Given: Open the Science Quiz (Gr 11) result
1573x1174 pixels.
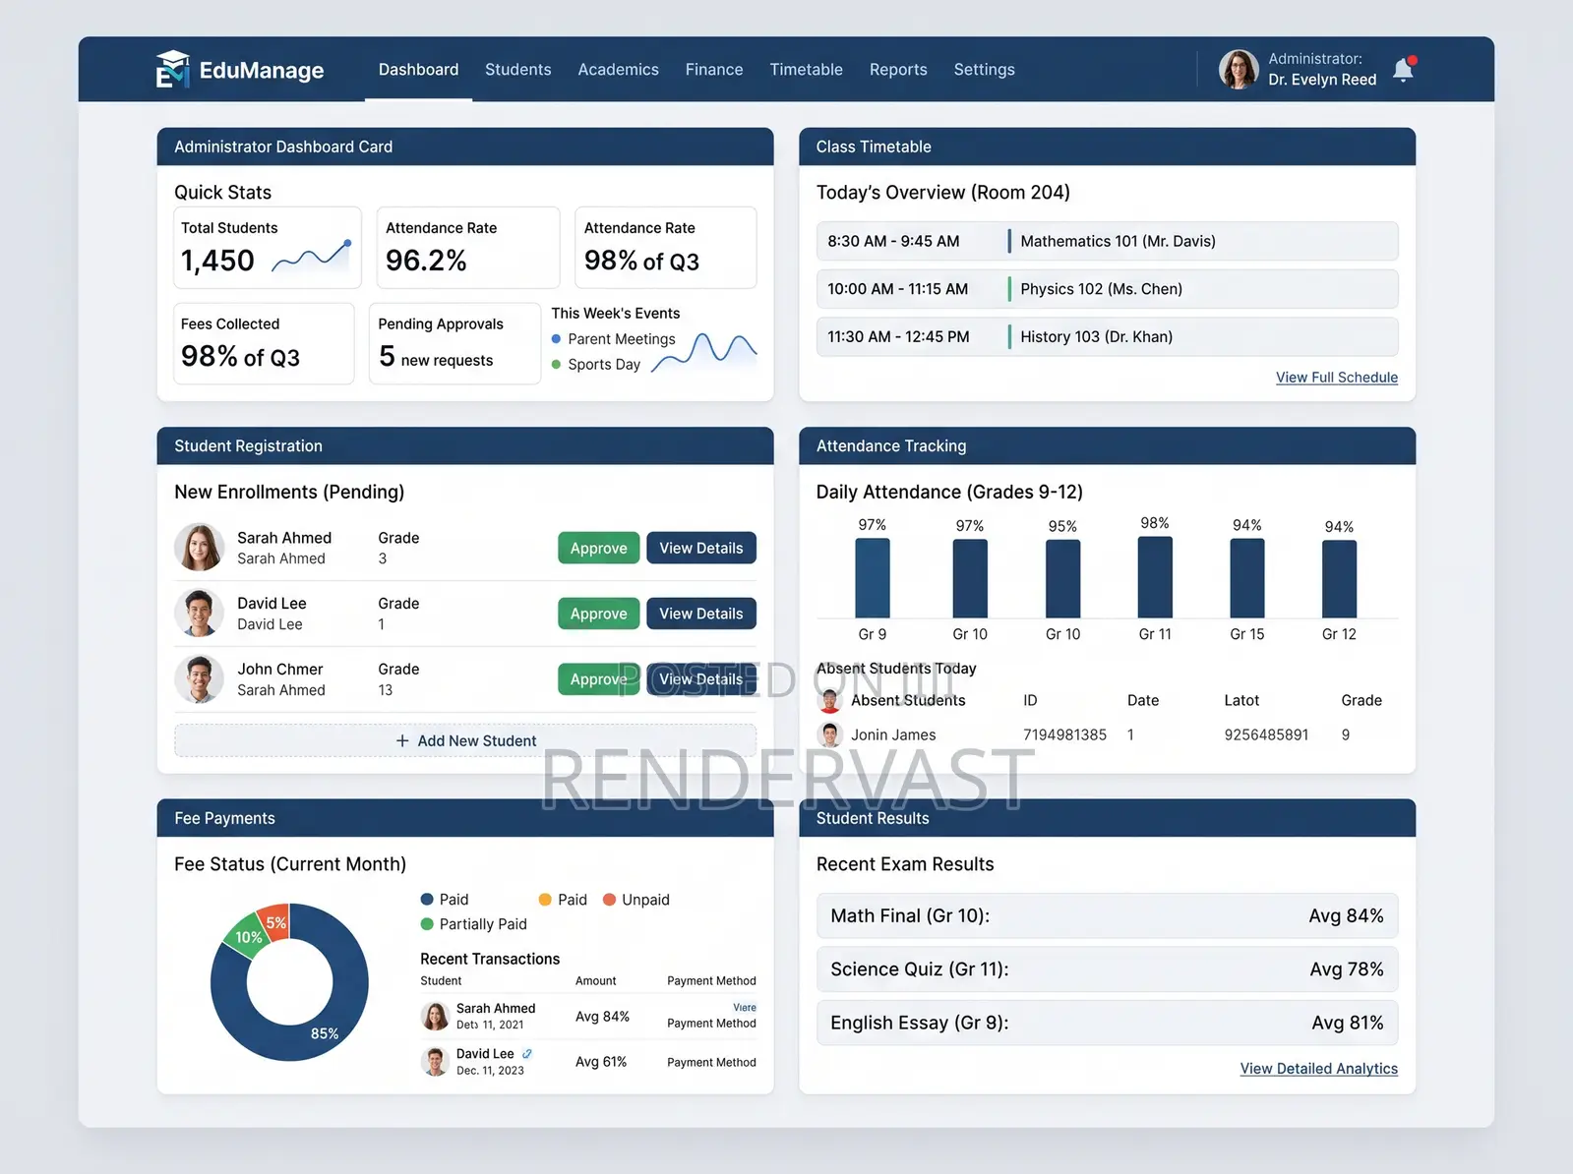Looking at the screenshot, I should 1107,969.
